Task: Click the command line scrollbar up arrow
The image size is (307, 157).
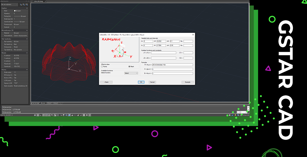Action: 248,107
